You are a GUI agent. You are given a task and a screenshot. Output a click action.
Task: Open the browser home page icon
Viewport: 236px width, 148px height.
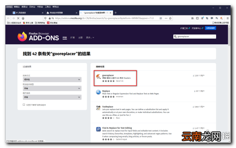click(x=23, y=18)
